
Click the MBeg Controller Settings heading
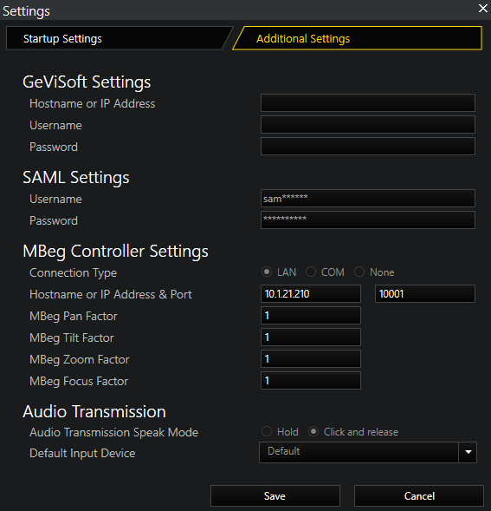coord(115,252)
